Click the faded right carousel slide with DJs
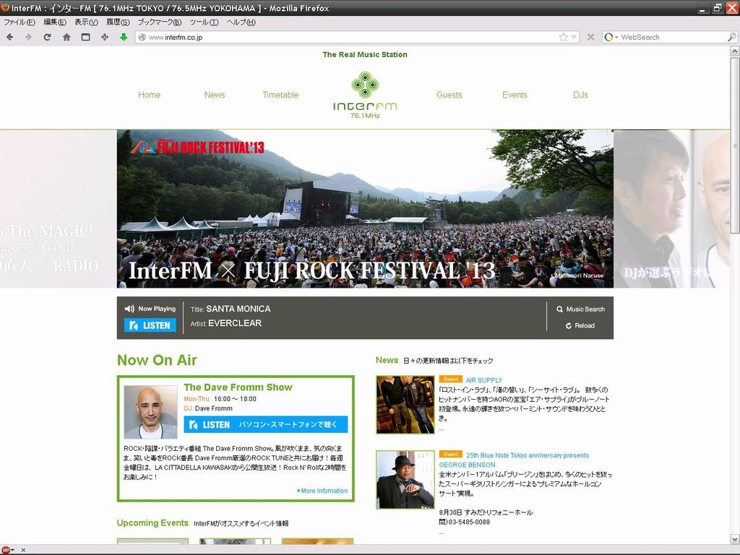This screenshot has width=740, height=555. (671, 209)
